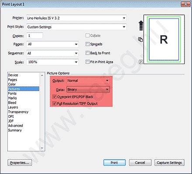Screen dimensions: 192x174
Task: Click the Properties... button
Action: point(20,163)
